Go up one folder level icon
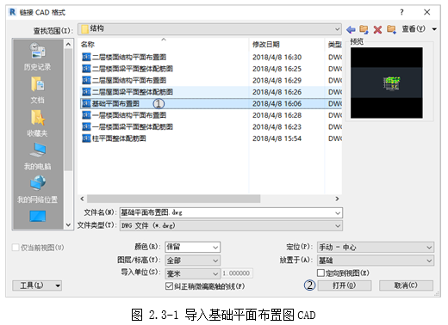Image resolution: width=448 pixels, height=325 pixels. point(364,29)
